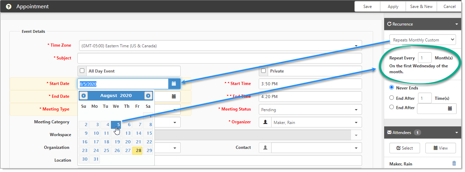This screenshot has height=172, width=465.
Task: Expand the Meeting Status dropdown
Action: click(356, 109)
